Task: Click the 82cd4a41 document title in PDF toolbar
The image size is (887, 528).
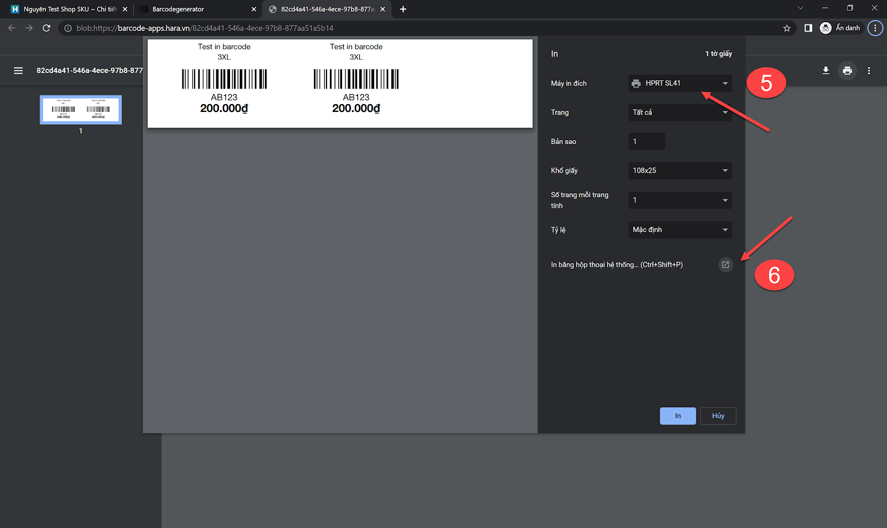Action: 89,70
